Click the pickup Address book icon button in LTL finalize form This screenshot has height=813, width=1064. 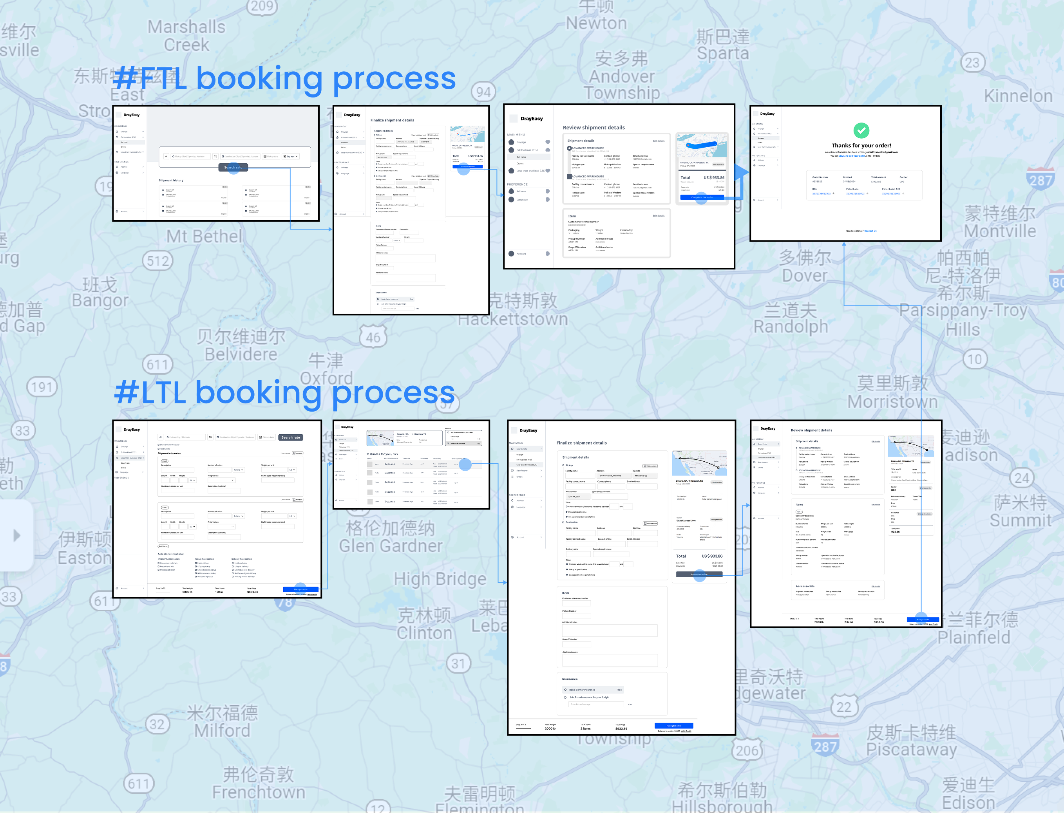(650, 466)
